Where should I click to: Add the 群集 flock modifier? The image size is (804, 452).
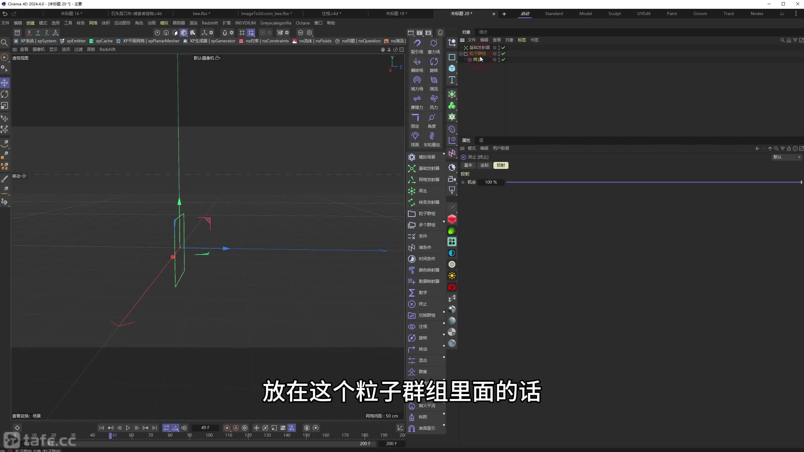(426, 372)
